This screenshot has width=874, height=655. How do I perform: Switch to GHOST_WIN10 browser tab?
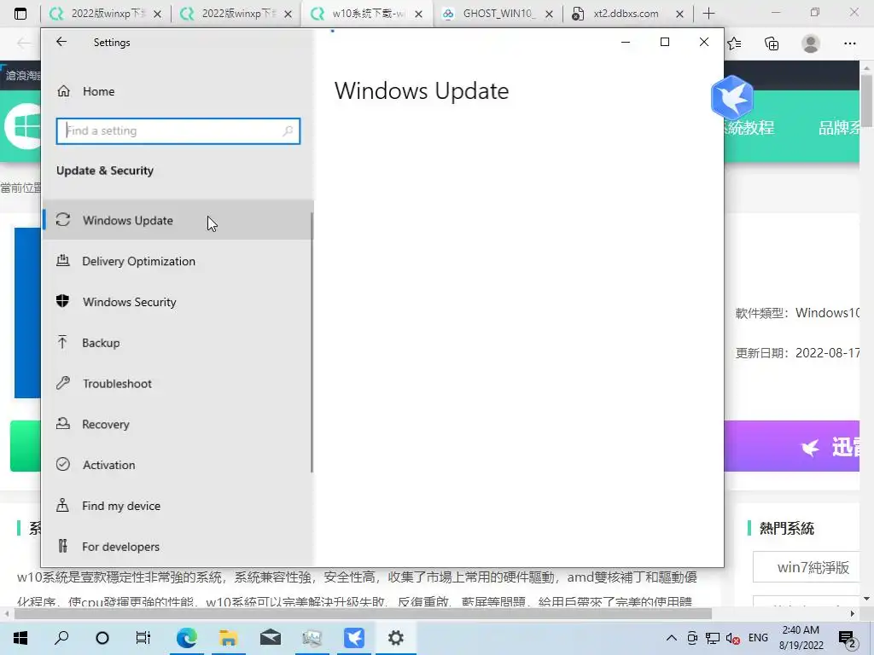coord(498,14)
